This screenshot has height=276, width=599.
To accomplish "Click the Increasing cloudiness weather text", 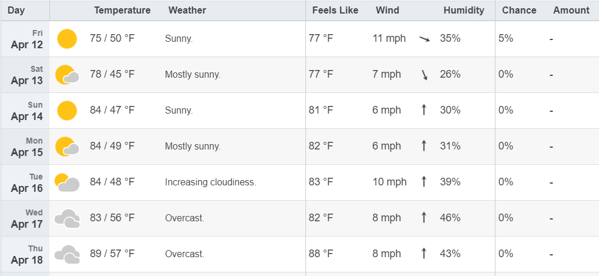I will coord(211,182).
